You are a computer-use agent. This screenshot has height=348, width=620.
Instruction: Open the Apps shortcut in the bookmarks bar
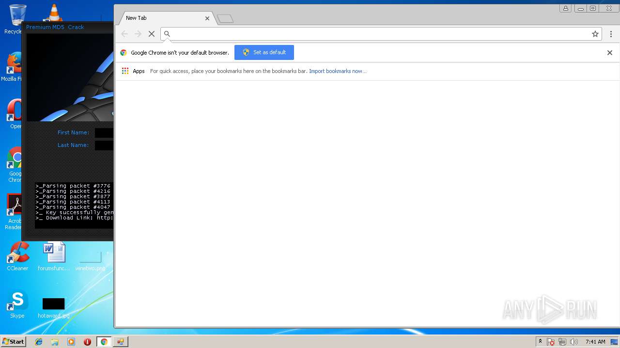tap(133, 71)
